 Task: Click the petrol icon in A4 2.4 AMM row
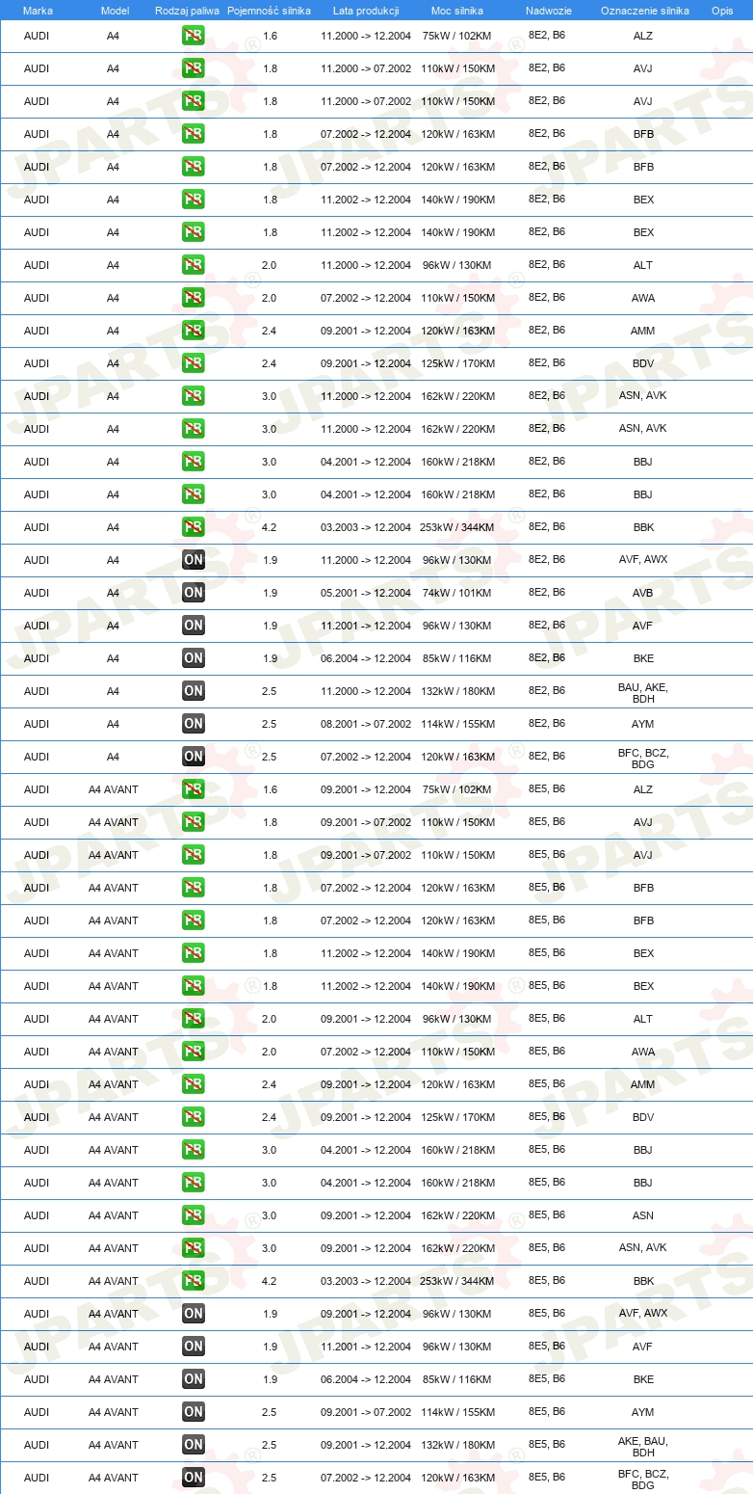coord(194,332)
